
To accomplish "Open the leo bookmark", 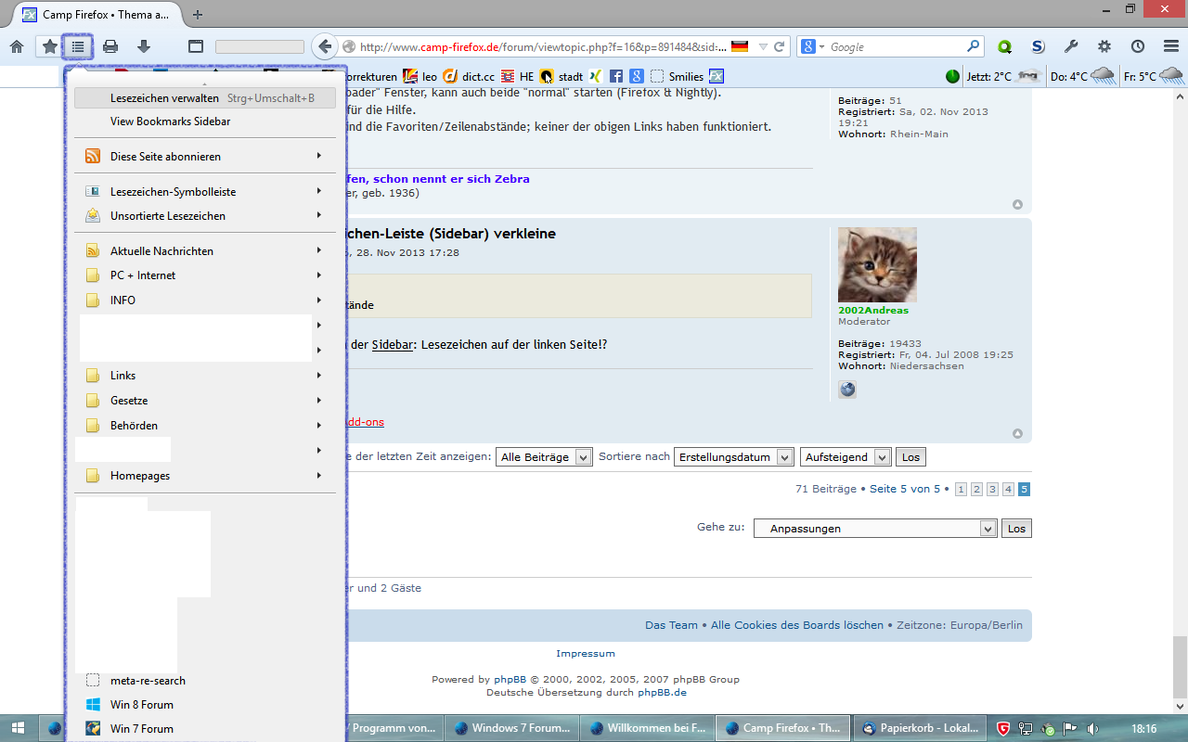I will coord(420,76).
